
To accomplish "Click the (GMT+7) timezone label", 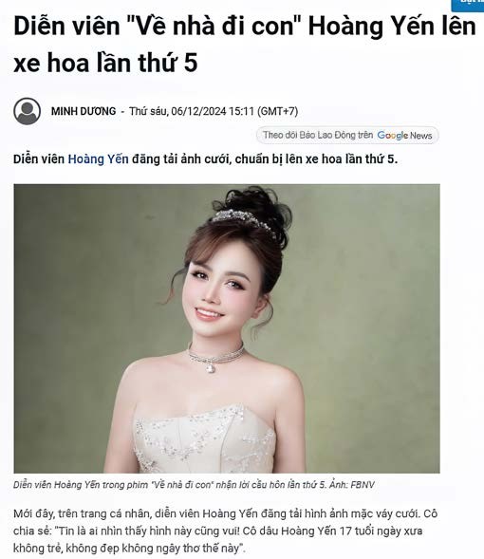I will point(277,111).
